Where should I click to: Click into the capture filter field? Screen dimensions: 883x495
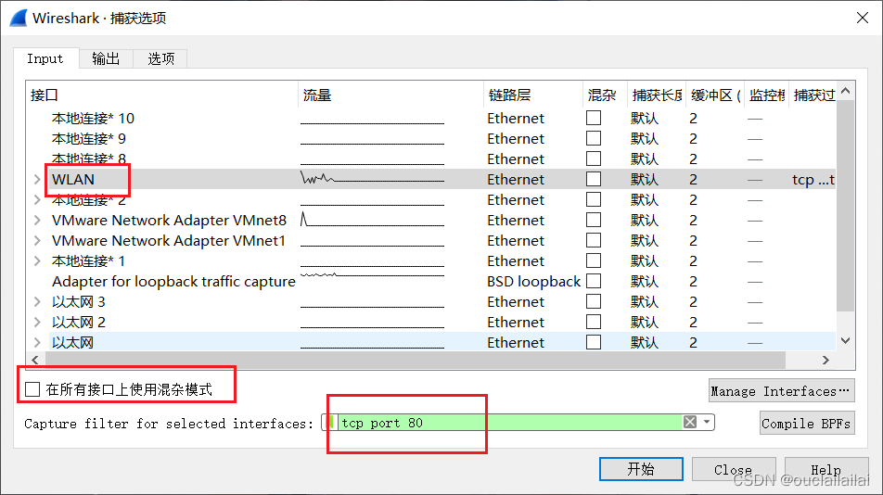pos(509,422)
